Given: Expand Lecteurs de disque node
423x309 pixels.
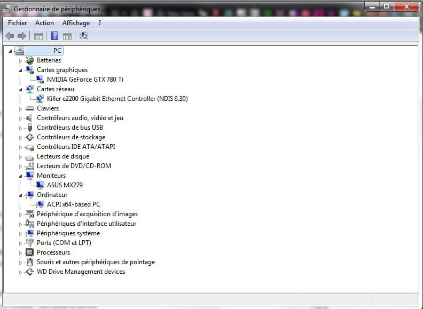Looking at the screenshot, I should click(20, 157).
